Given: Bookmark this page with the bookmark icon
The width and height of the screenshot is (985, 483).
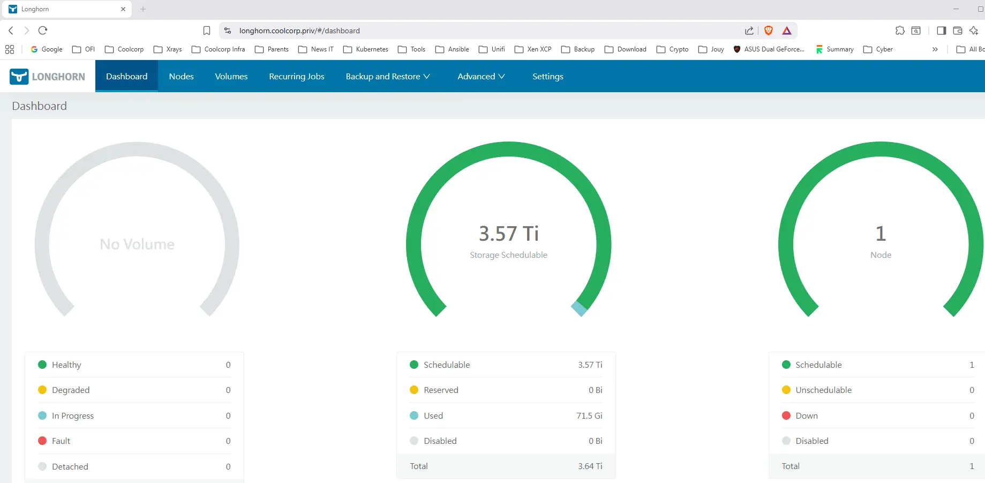Looking at the screenshot, I should pos(207,31).
